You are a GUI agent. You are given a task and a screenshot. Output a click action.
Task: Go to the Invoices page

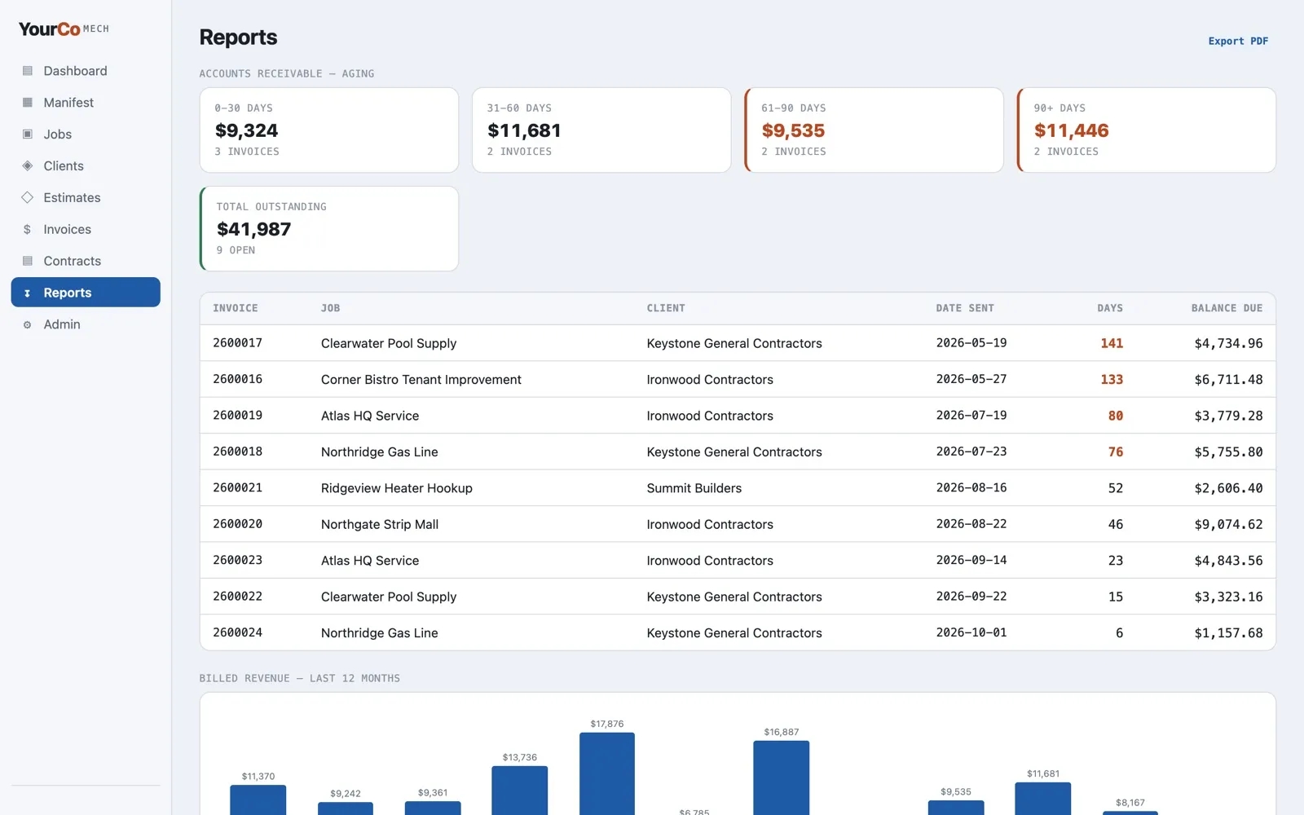click(86, 229)
